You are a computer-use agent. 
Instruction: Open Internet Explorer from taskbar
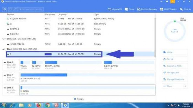[x=12, y=105]
